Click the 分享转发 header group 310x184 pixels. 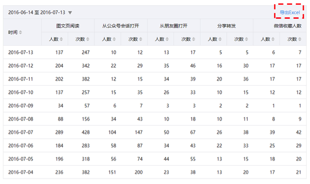click(x=227, y=26)
